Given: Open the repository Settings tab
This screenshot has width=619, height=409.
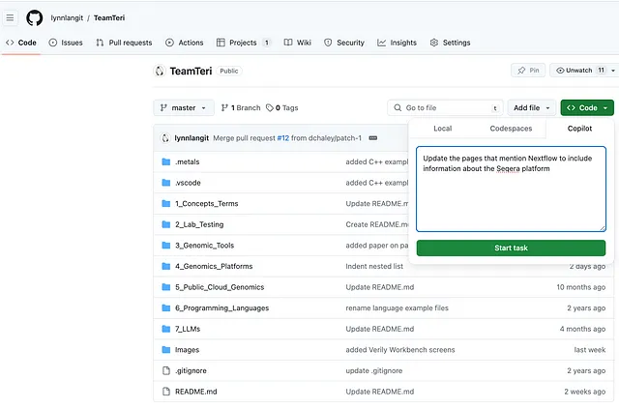Looking at the screenshot, I should coord(450,43).
